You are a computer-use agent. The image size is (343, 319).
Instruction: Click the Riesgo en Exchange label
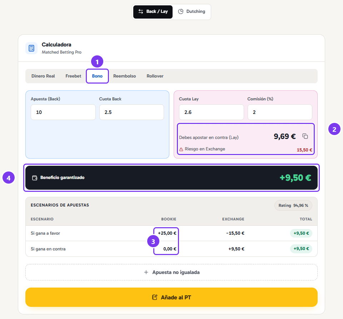click(x=205, y=149)
